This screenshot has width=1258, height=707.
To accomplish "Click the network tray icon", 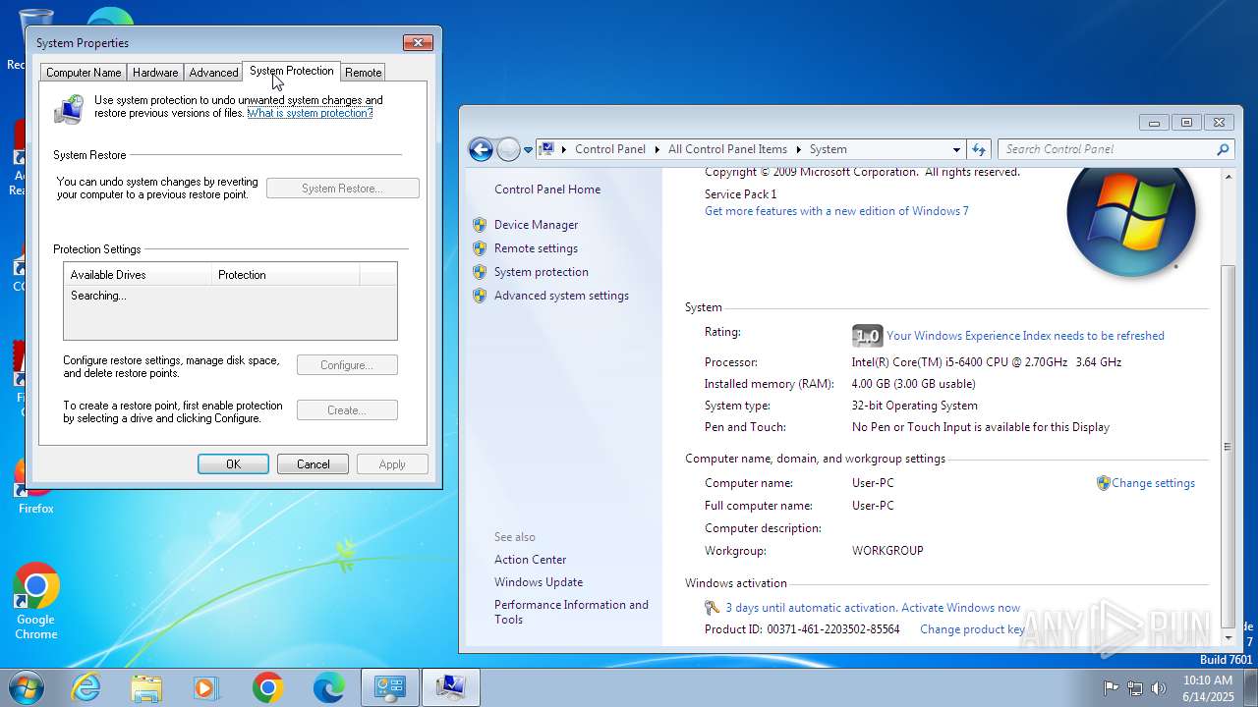I will (x=1135, y=688).
